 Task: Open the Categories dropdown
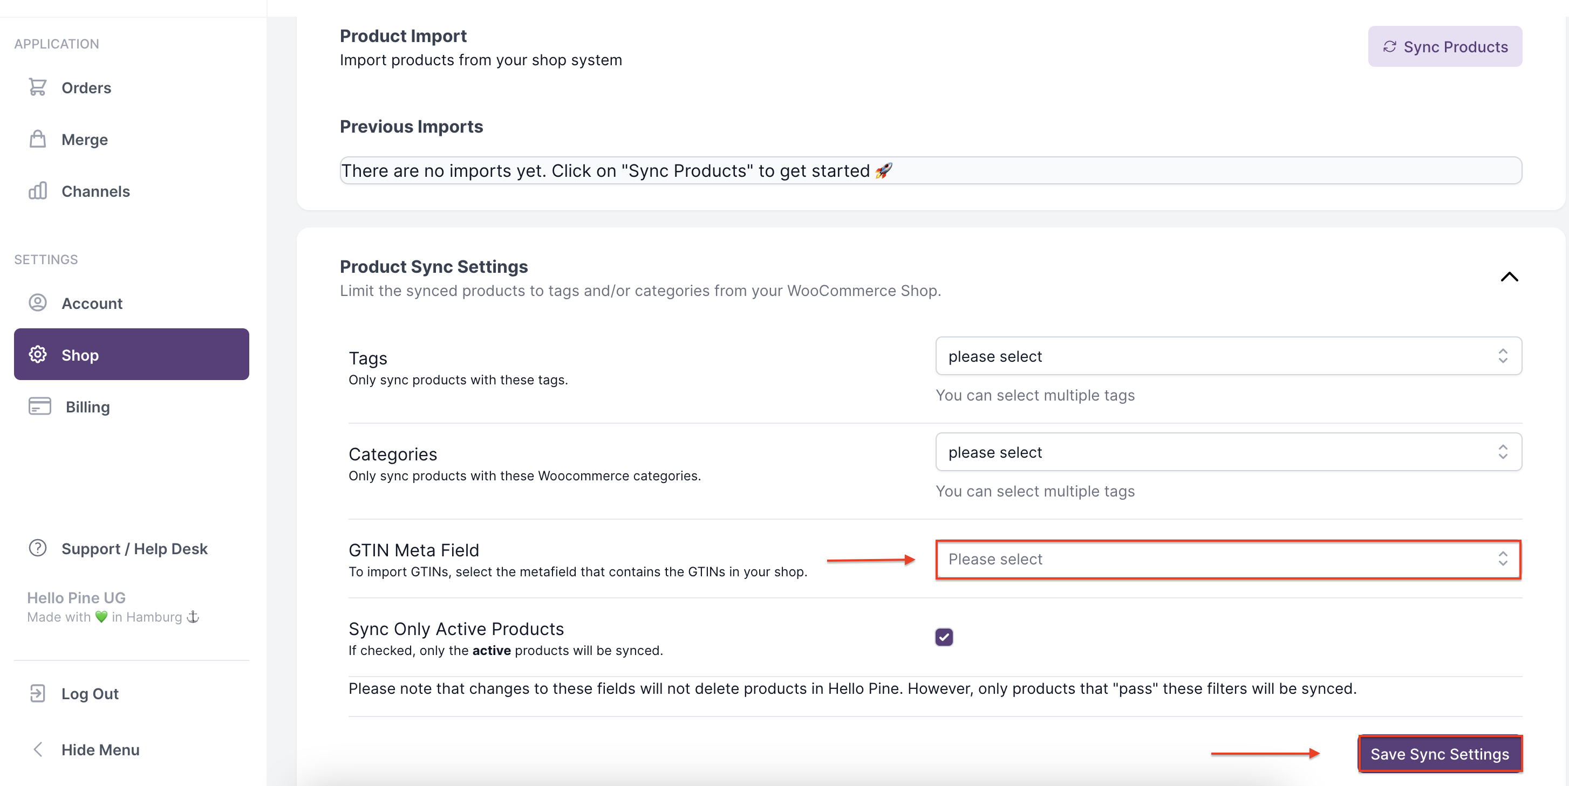pos(1228,451)
